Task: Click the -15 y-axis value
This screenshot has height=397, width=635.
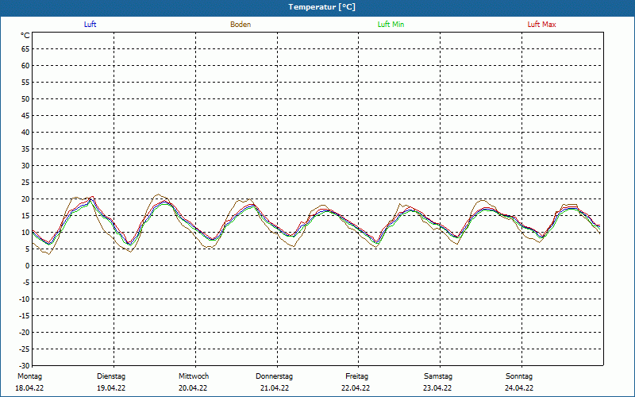Action: (25, 315)
